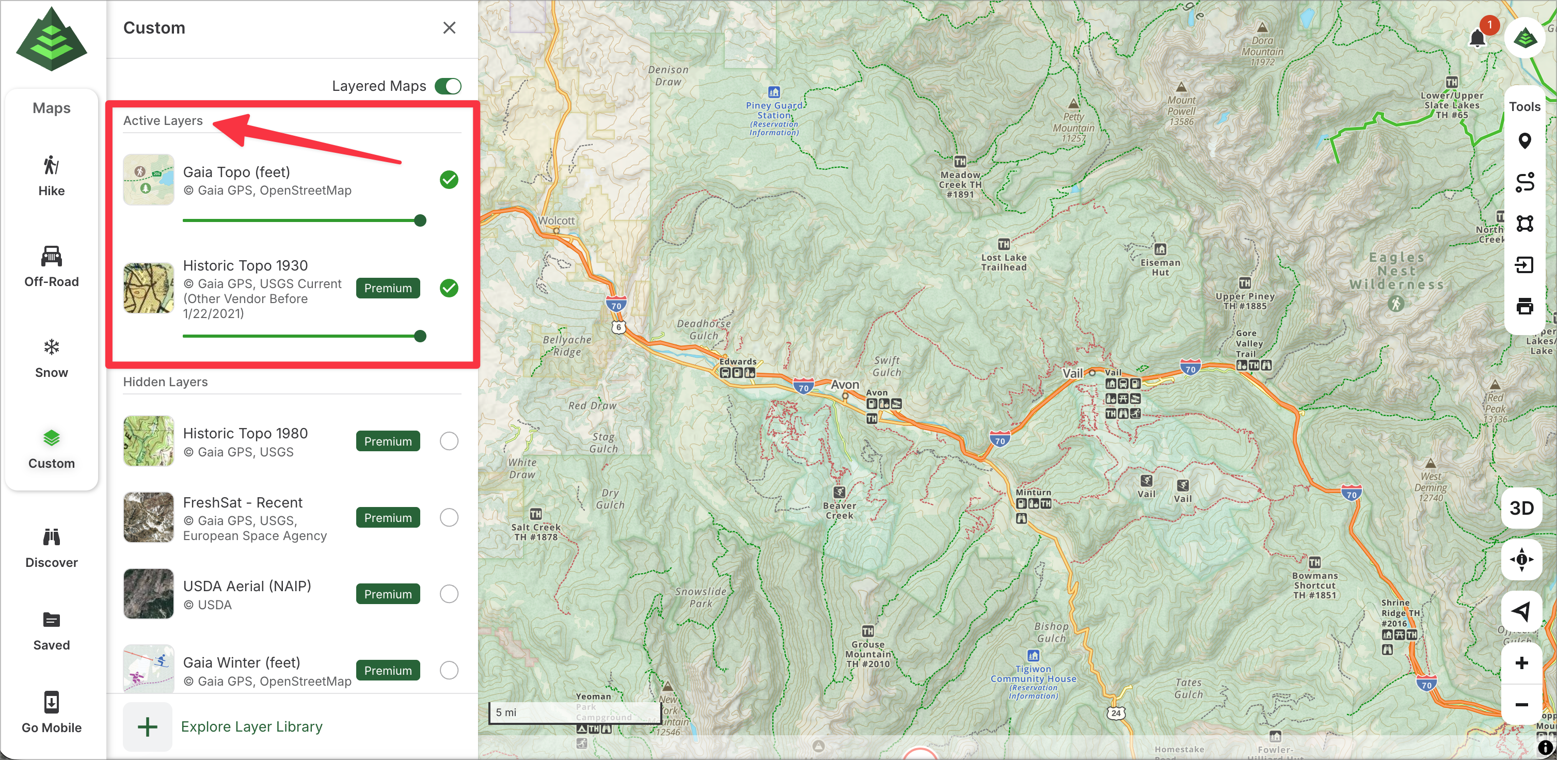This screenshot has height=760, width=1557.
Task: Zoom in with the plus button
Action: (1521, 663)
